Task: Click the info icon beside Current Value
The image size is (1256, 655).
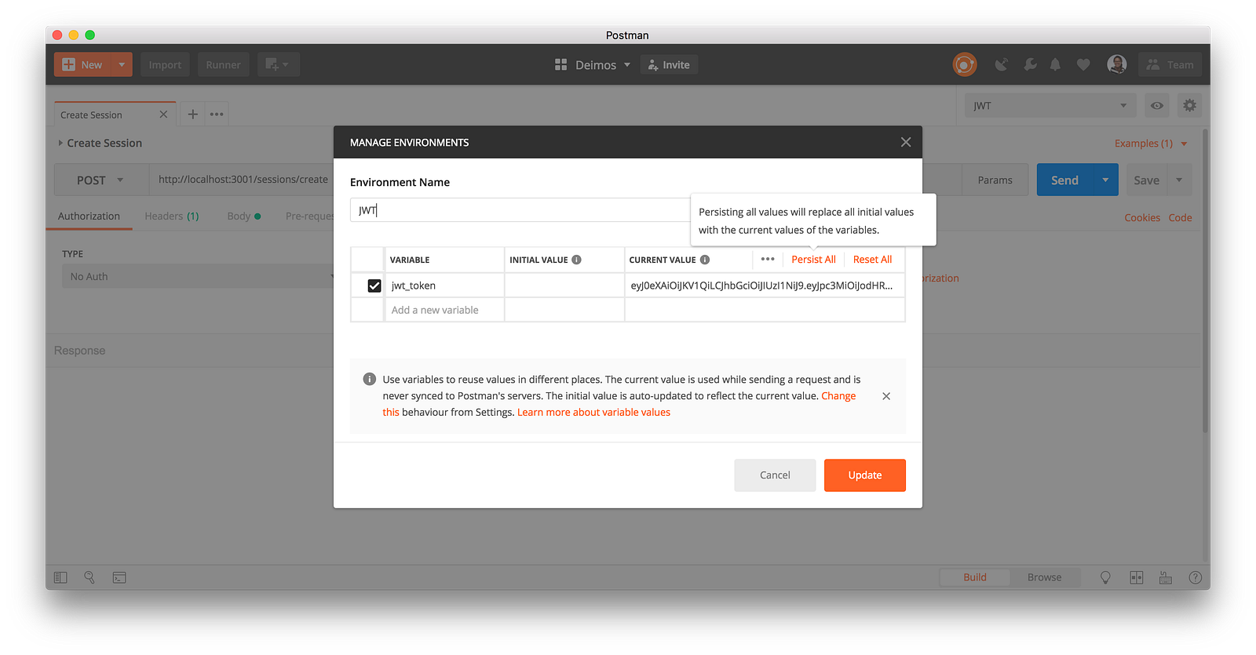Action: pyautogui.click(x=705, y=260)
